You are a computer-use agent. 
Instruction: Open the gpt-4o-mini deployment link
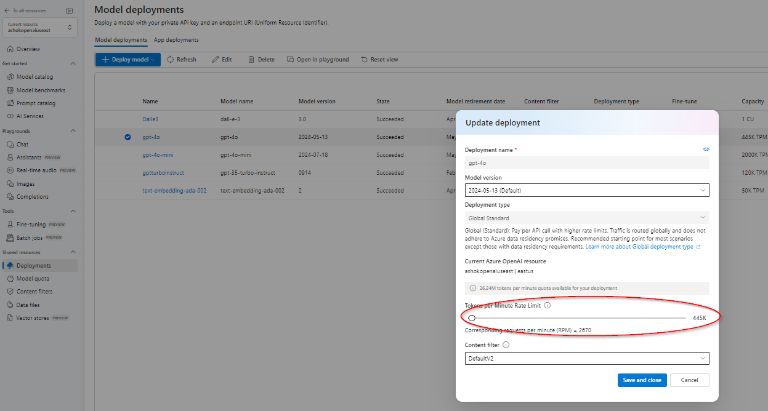coord(158,155)
